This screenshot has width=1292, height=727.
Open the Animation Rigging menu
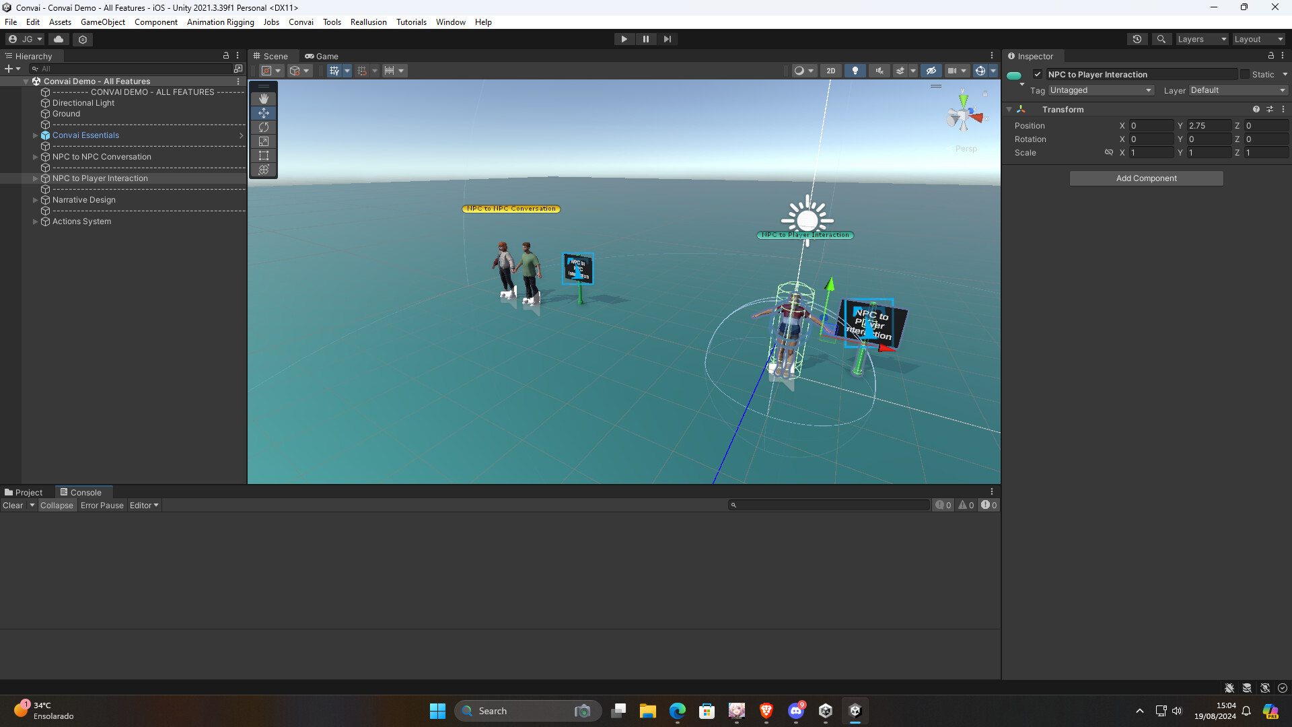tap(221, 22)
